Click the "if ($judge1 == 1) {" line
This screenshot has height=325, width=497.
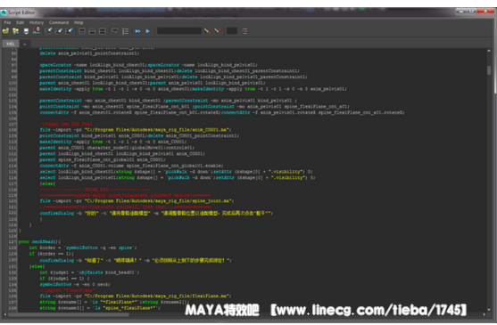click(64, 278)
